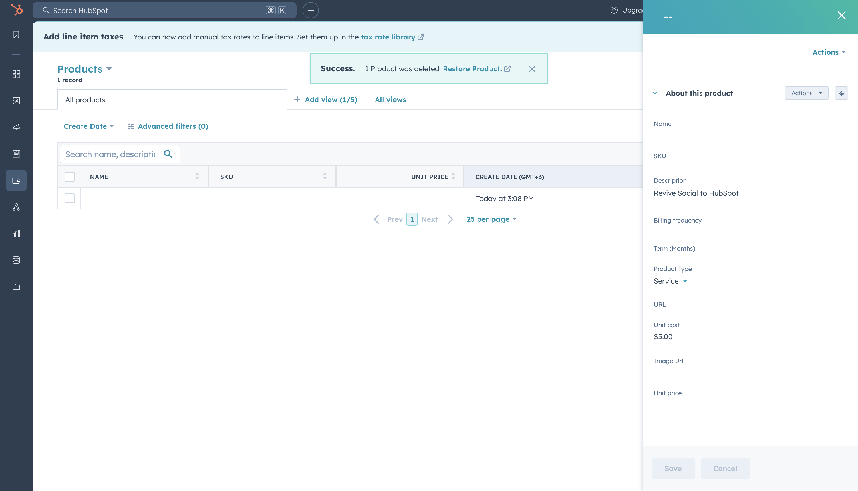The width and height of the screenshot is (858, 491).
Task: Click the gear icon beside About this product
Action: pos(841,93)
